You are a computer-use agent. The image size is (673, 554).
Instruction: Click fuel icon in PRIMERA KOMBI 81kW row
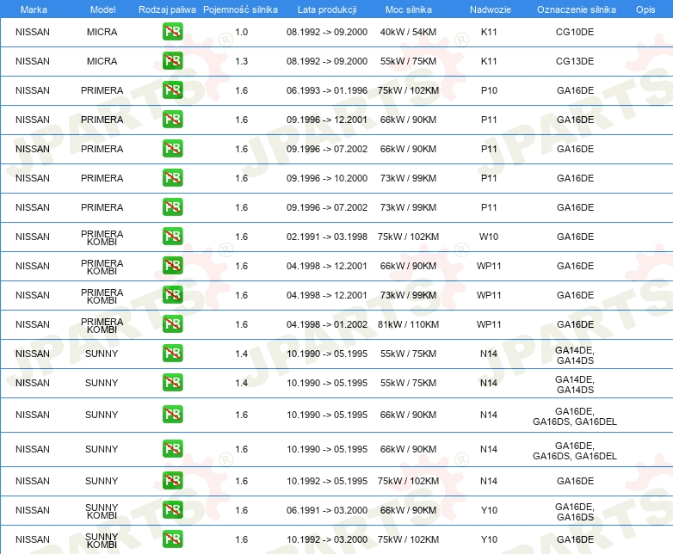pyautogui.click(x=172, y=324)
